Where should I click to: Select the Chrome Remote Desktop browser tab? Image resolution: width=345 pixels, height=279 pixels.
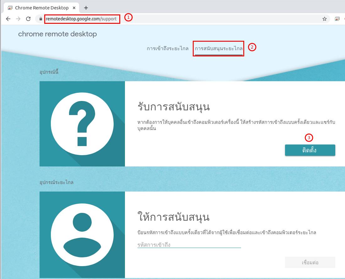[x=41, y=8]
